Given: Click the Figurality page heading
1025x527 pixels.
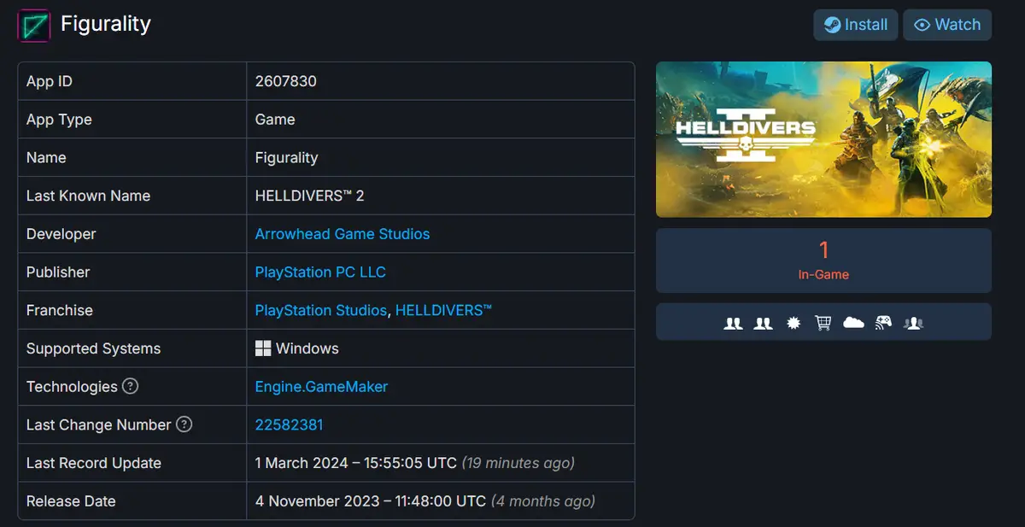Looking at the screenshot, I should (x=106, y=24).
